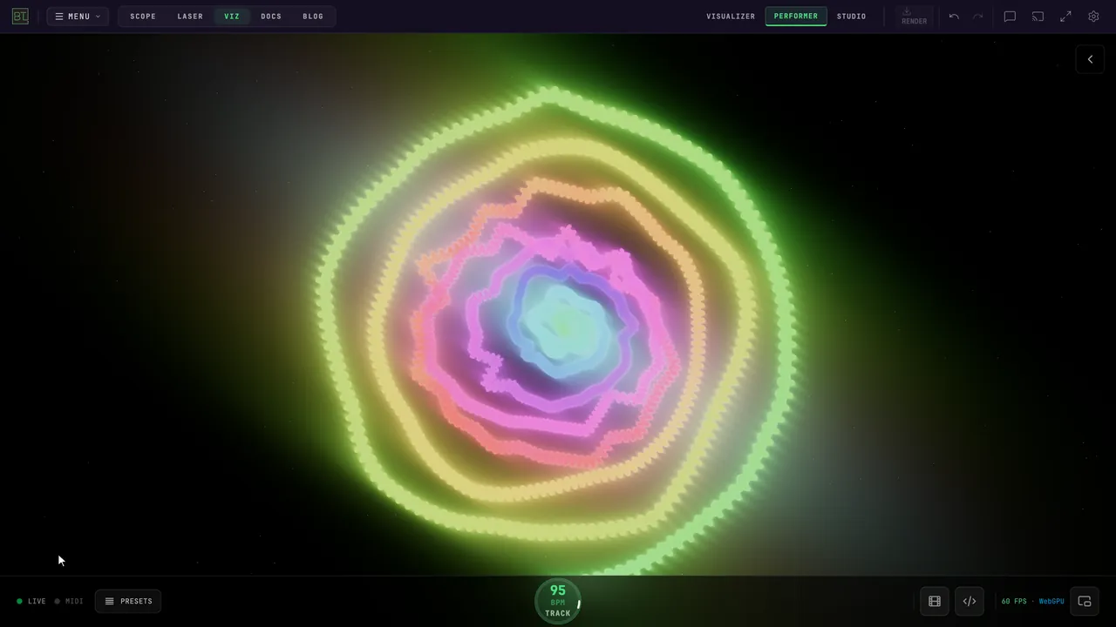Click the BT logo icon
The height and width of the screenshot is (627, 1116).
pyautogui.click(x=20, y=17)
